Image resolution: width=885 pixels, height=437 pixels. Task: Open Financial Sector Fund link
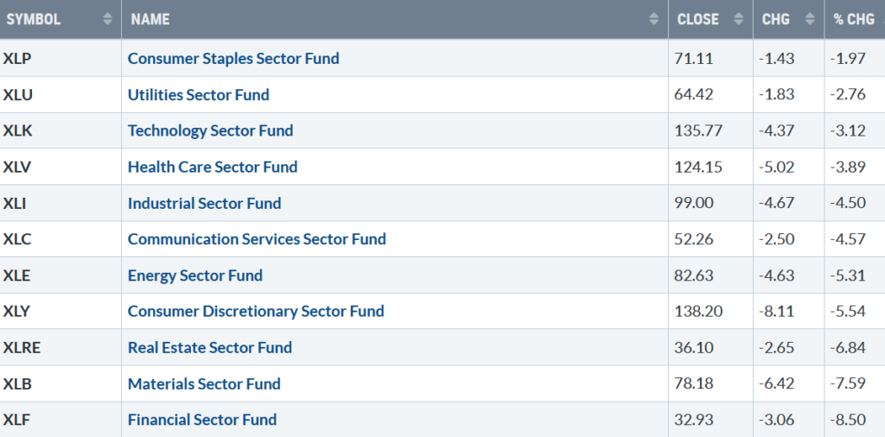pyautogui.click(x=202, y=420)
